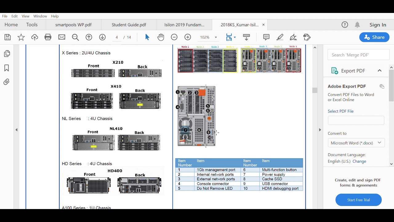Select the highlight text pen tool

280,37
